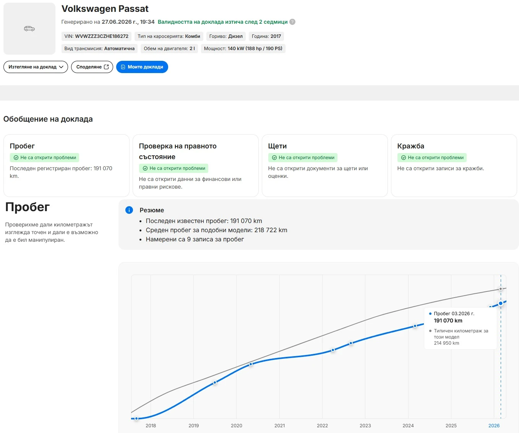Click the check icon in Пробег status badge

(16, 158)
